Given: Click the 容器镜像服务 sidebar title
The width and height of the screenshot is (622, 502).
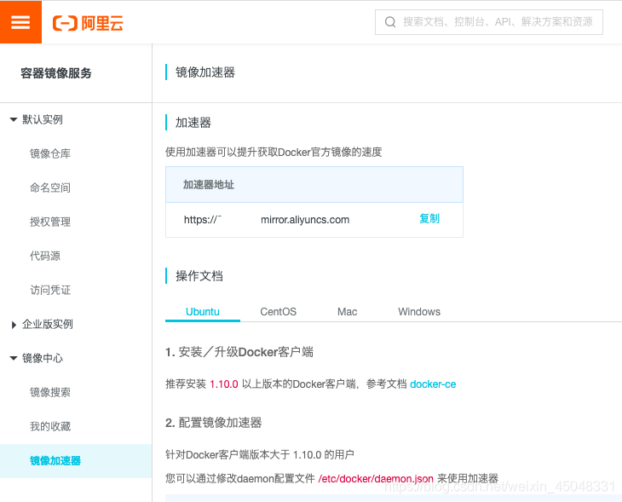Looking at the screenshot, I should click(x=56, y=73).
